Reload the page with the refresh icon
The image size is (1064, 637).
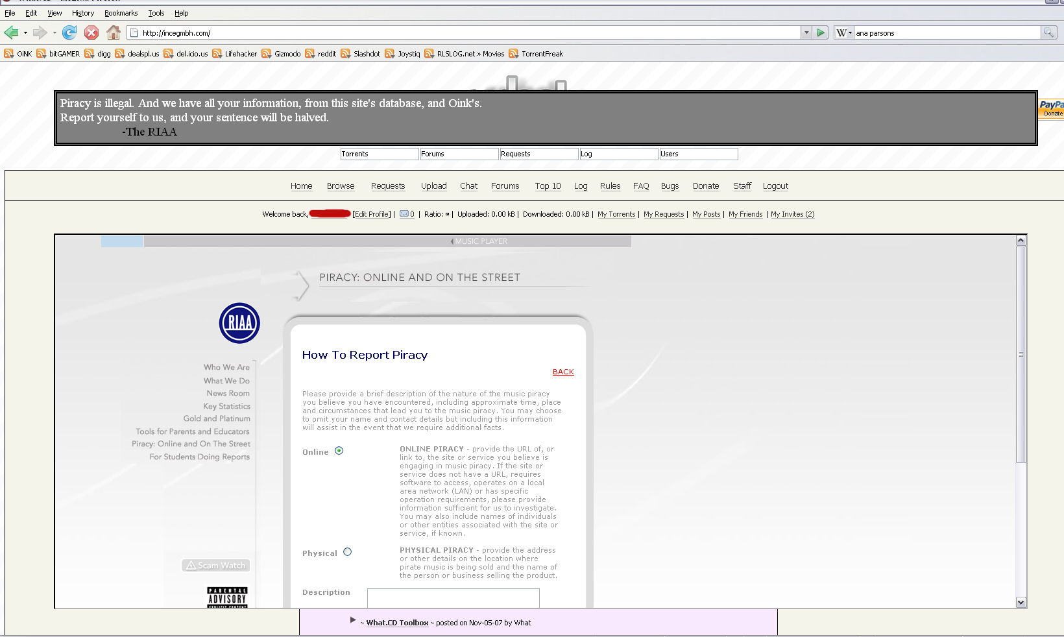click(x=69, y=32)
